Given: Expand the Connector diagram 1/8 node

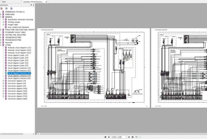Looking at the screenshot, I should coord(3,81).
